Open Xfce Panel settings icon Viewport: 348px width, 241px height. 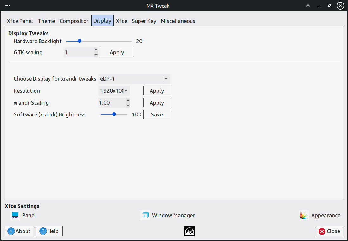point(15,215)
